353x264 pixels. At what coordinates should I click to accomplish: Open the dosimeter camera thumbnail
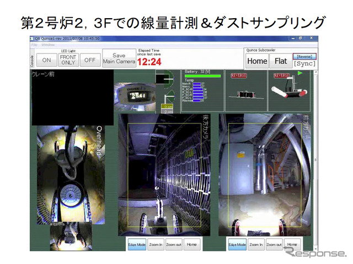pyautogui.click(x=135, y=97)
